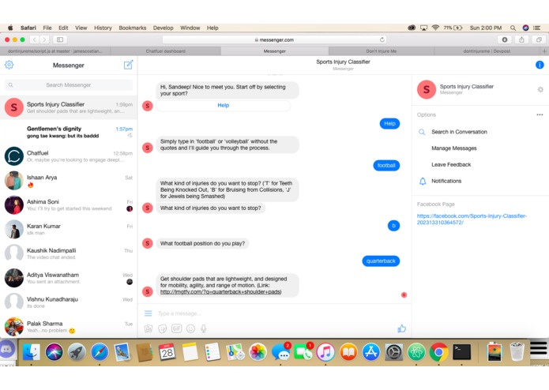The image size is (549, 390).
Task: Compose a new message icon
Action: (x=128, y=65)
